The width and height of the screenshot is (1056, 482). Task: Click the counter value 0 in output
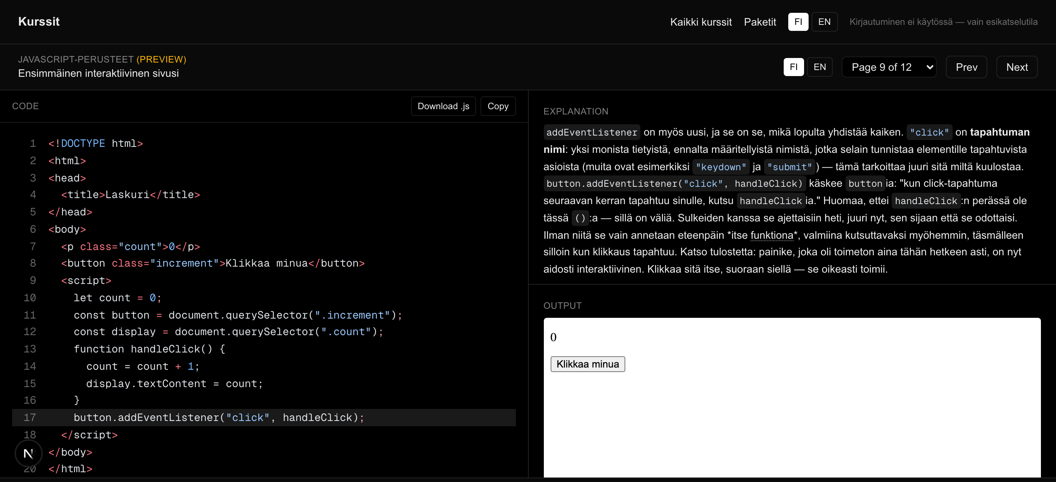pos(553,337)
